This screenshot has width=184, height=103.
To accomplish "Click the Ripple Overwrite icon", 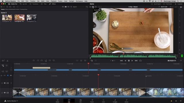I will click(x=42, y=60).
